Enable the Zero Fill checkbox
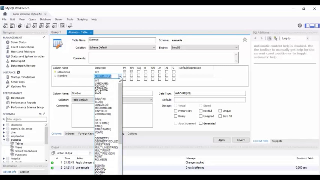The image size is (320, 180). 220,116
